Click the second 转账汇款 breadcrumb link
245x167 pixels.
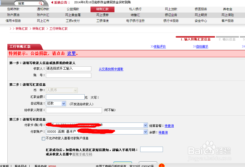click(38, 29)
